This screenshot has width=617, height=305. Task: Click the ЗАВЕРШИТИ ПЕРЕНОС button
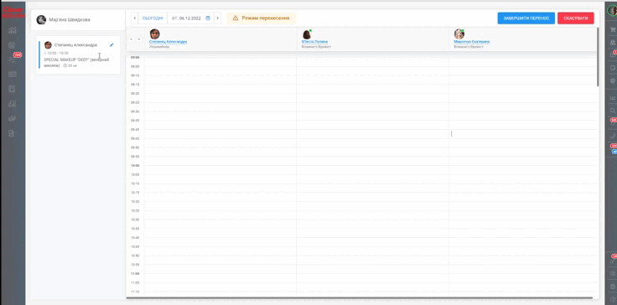(526, 18)
